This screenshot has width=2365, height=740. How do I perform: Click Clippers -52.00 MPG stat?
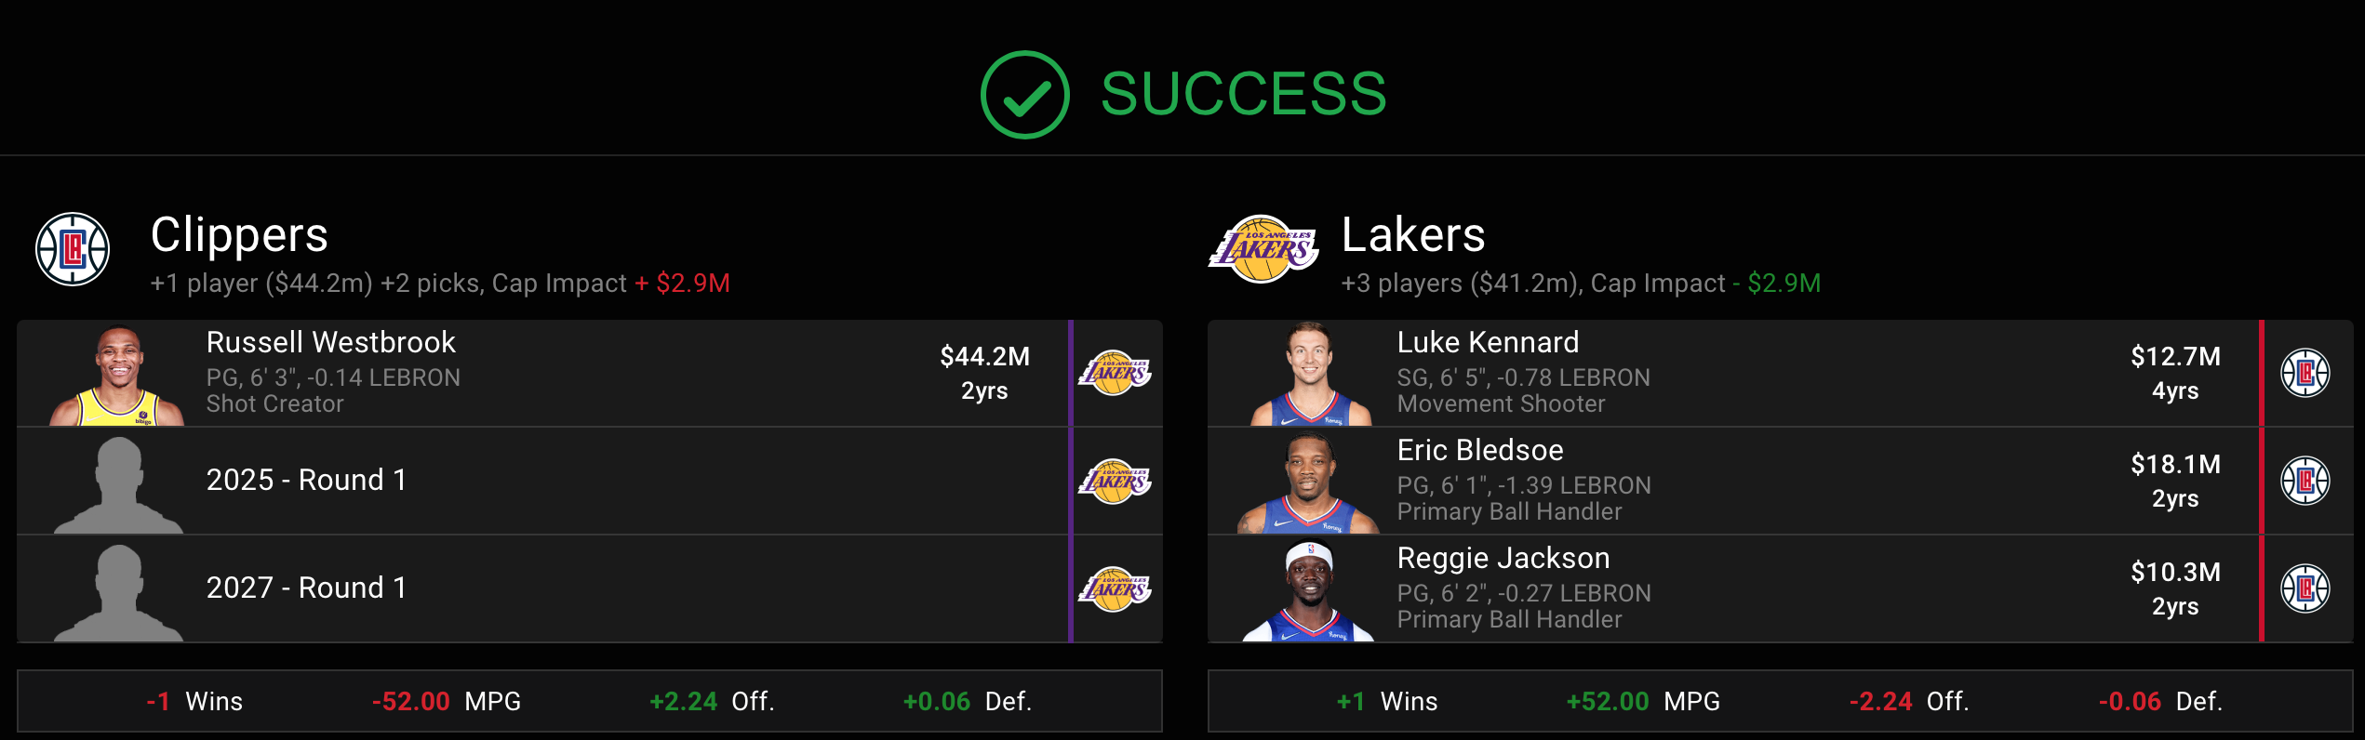point(447,701)
